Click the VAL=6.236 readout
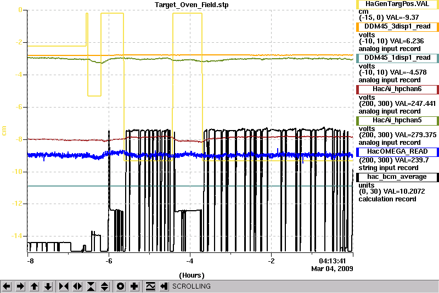439x293 pixels. point(407,41)
